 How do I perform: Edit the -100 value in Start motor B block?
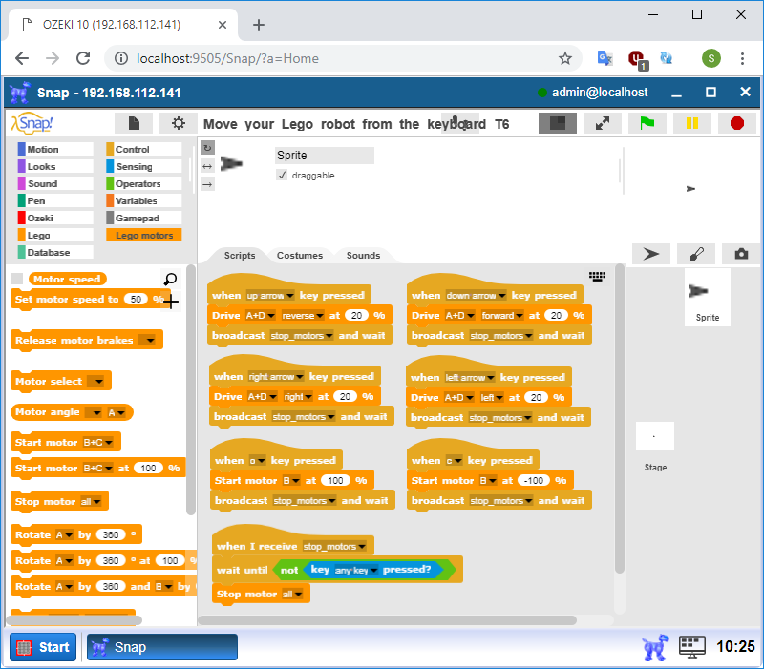click(x=534, y=481)
